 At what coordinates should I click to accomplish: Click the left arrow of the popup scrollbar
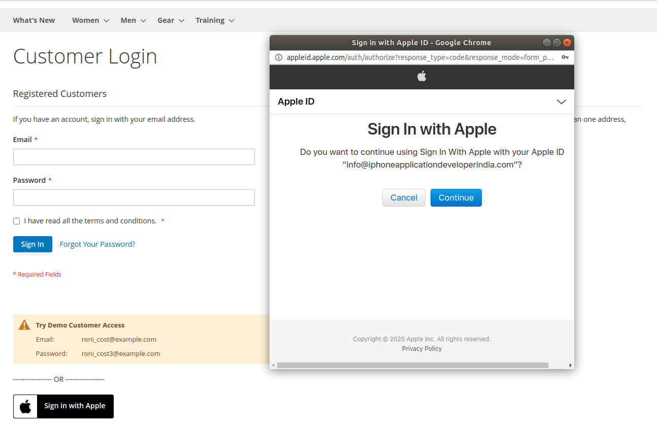coord(273,365)
